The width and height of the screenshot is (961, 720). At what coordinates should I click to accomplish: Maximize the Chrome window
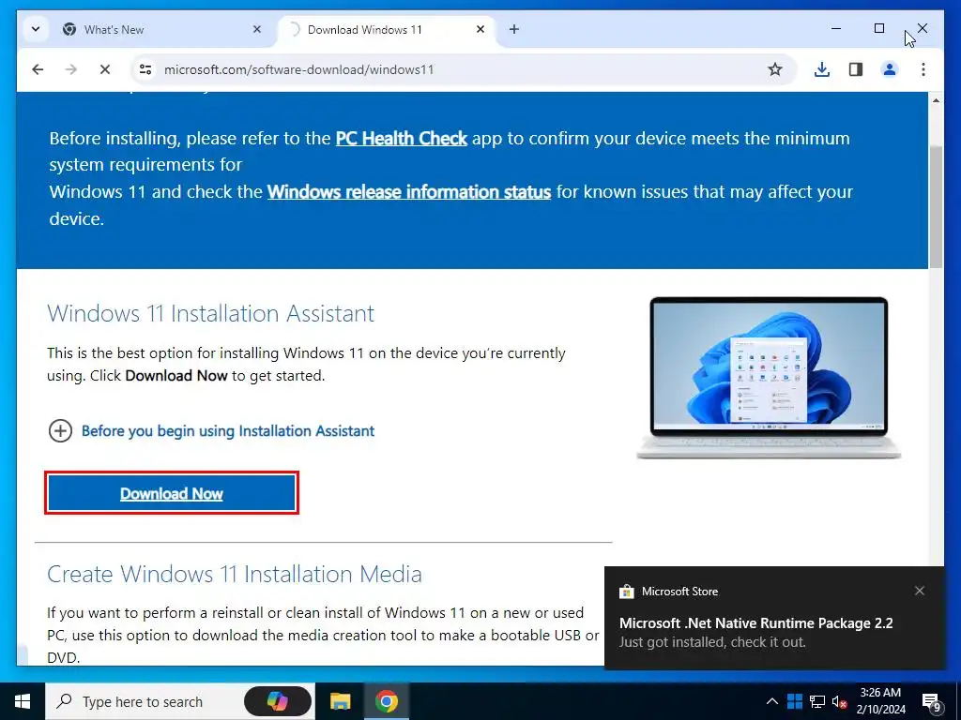pos(878,28)
